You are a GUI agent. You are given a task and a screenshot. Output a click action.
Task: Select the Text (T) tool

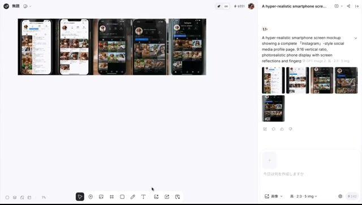(x=143, y=197)
